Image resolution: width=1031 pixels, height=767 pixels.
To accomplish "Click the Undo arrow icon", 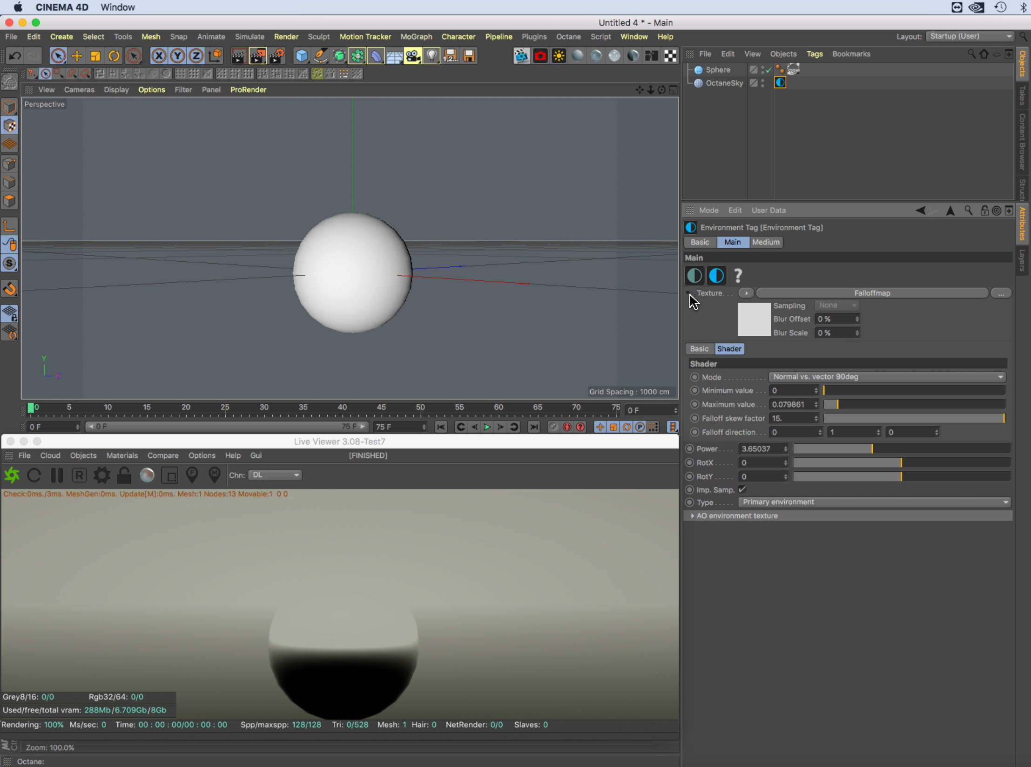I will coord(15,56).
